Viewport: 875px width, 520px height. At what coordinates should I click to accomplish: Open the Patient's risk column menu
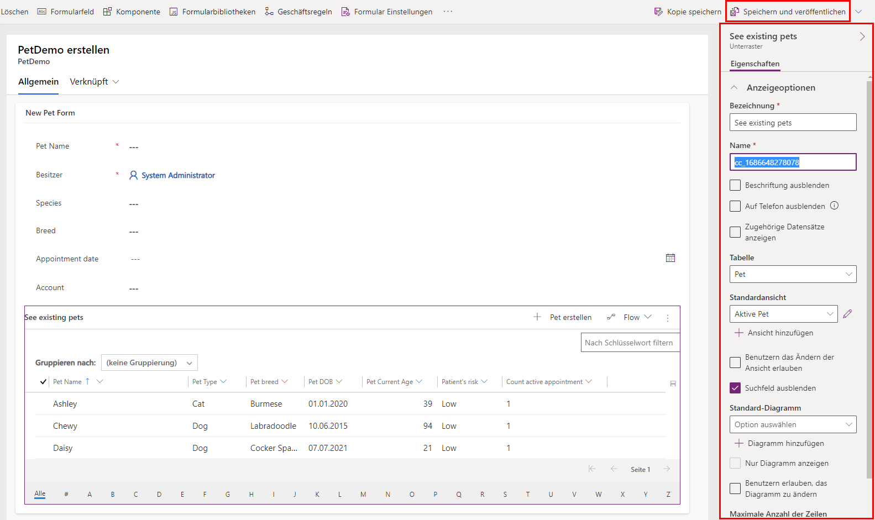click(484, 381)
